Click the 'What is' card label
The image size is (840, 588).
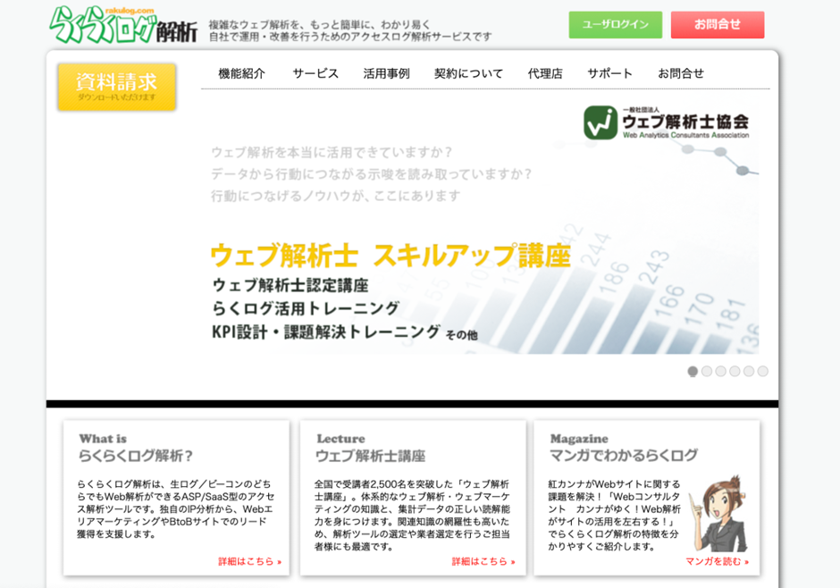pos(103,439)
